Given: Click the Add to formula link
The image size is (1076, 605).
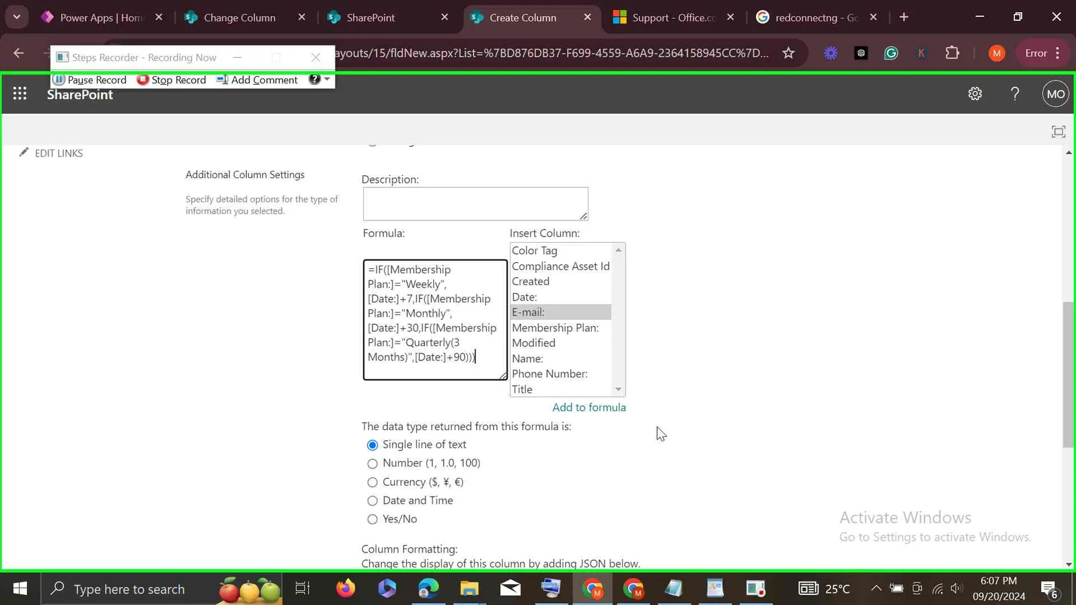Looking at the screenshot, I should 588,407.
